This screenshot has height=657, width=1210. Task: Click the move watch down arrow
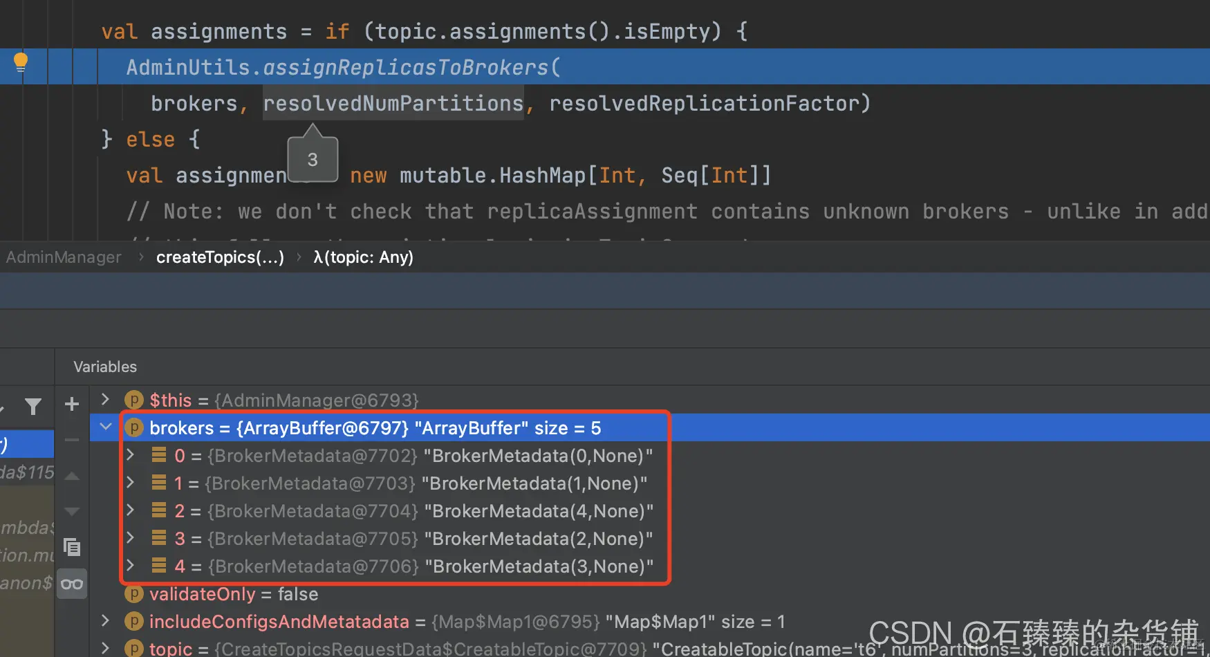pos(72,512)
